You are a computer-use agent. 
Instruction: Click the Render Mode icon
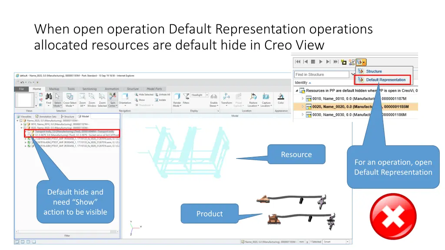(x=176, y=97)
